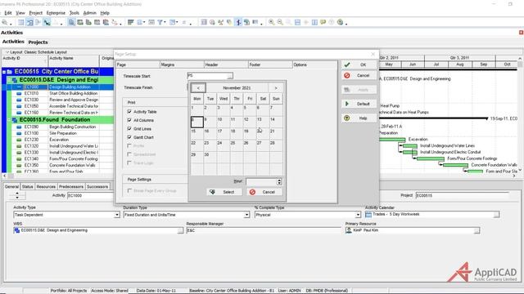Screen dimensions: 524x294
Task: Click the Zoom Out magnifier toolbar icon
Action: pos(280,22)
